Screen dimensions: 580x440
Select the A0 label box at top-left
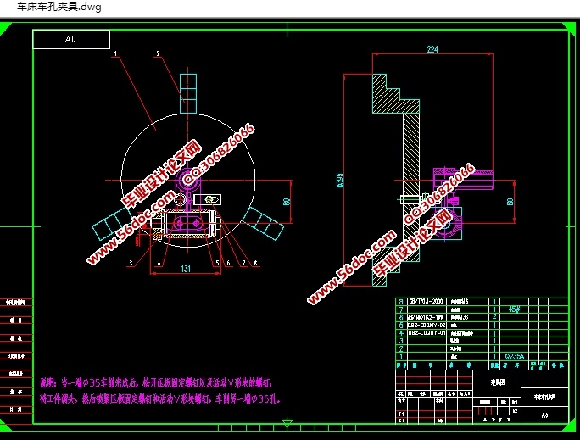point(71,39)
